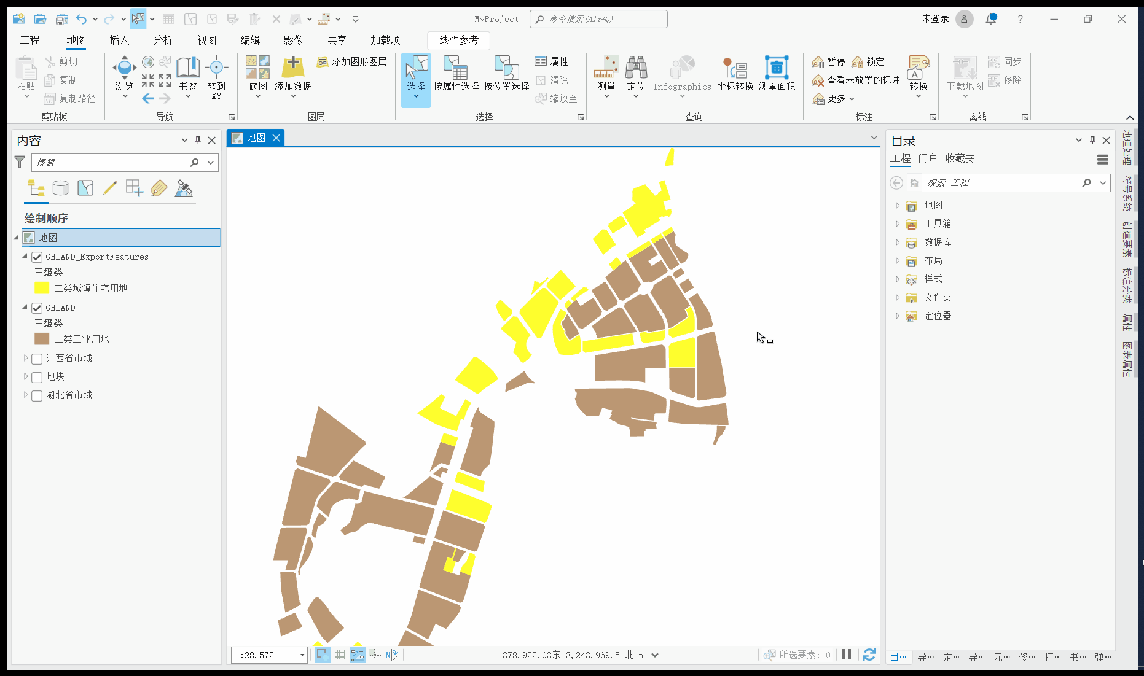Click 锁定 labeling button
Image resolution: width=1144 pixels, height=676 pixels.
(x=868, y=61)
